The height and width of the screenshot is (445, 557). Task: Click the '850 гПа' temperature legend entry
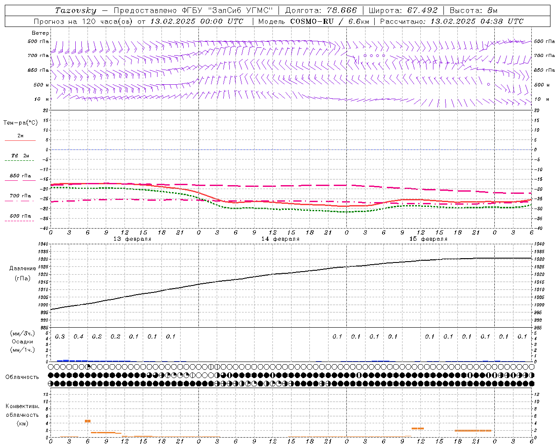click(x=20, y=176)
